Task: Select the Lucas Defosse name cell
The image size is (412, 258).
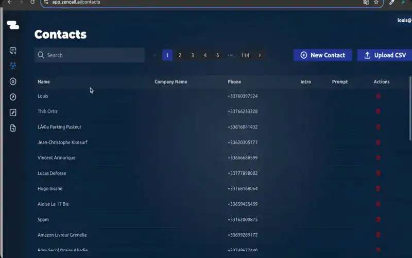Action: click(x=52, y=173)
